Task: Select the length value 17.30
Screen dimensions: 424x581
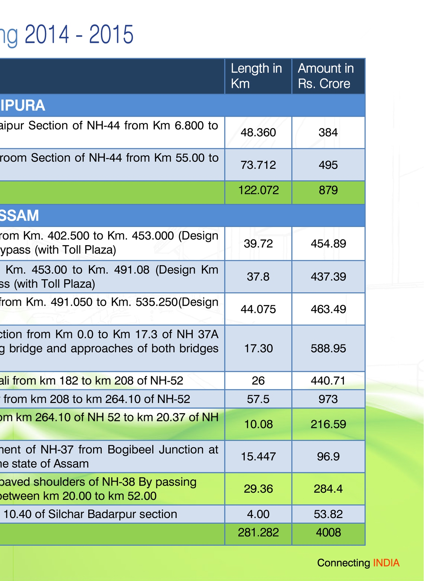Action: coord(258,349)
